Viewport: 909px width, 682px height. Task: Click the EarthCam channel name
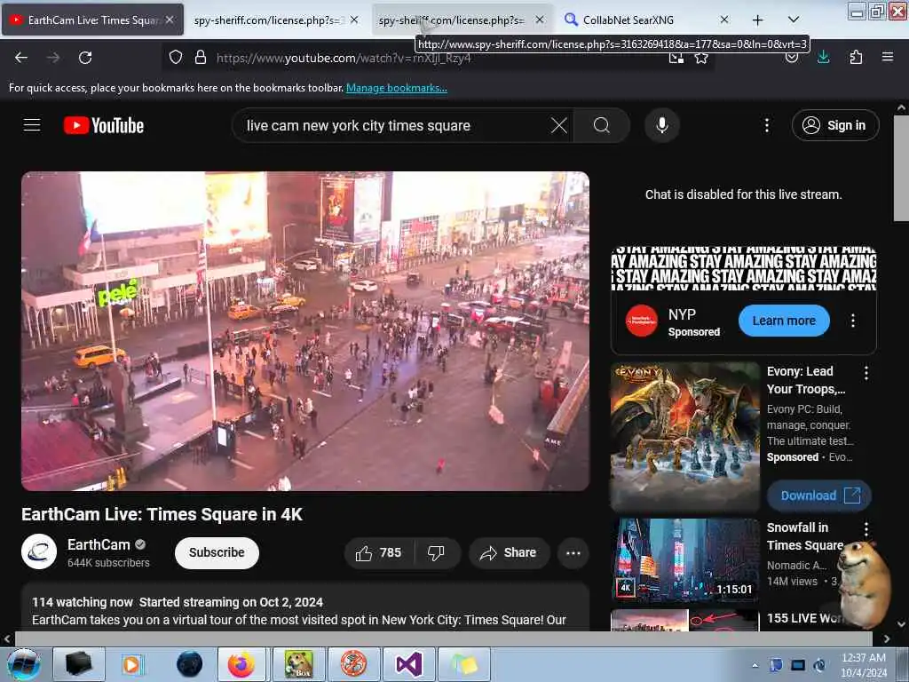pos(99,544)
